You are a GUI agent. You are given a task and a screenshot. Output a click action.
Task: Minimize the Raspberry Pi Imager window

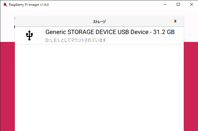(165, 5)
